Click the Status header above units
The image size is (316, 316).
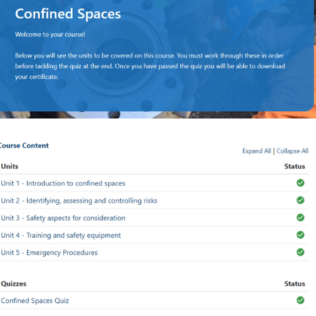click(295, 166)
